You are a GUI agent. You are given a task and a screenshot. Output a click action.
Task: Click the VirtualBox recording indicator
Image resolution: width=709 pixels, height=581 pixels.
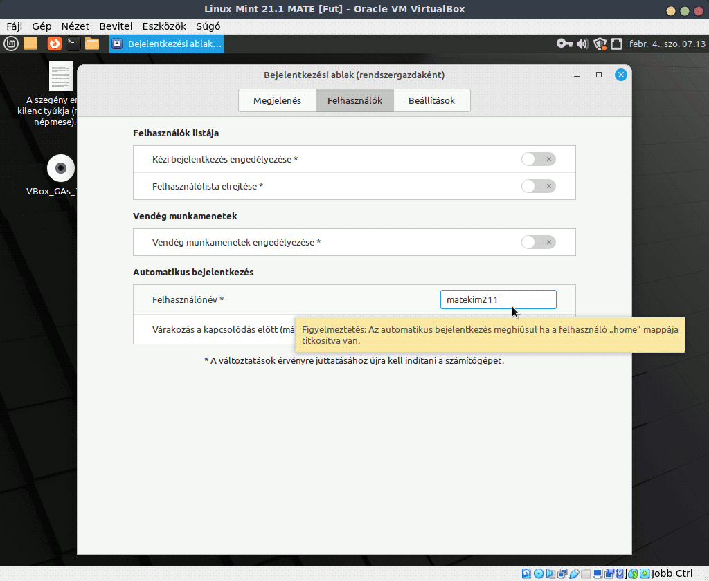(609, 573)
